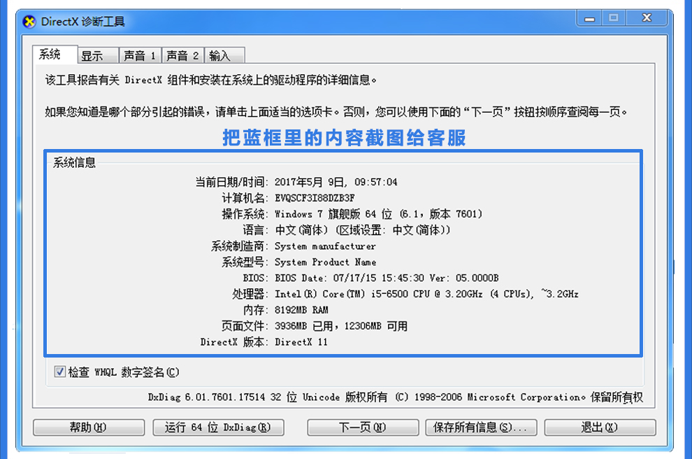Click the 3936MB 已用 page file value
Screen dimensions: 692x459
coord(340,326)
